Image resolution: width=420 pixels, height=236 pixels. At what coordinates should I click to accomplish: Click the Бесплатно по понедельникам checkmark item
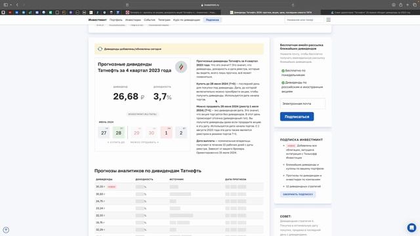click(293, 73)
